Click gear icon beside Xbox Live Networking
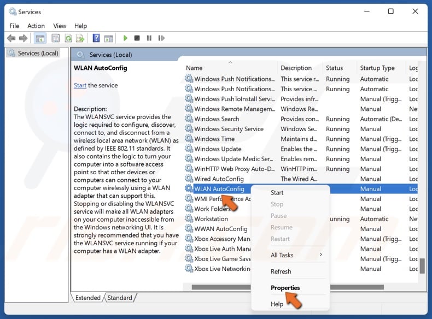432x319 pixels. point(189,268)
